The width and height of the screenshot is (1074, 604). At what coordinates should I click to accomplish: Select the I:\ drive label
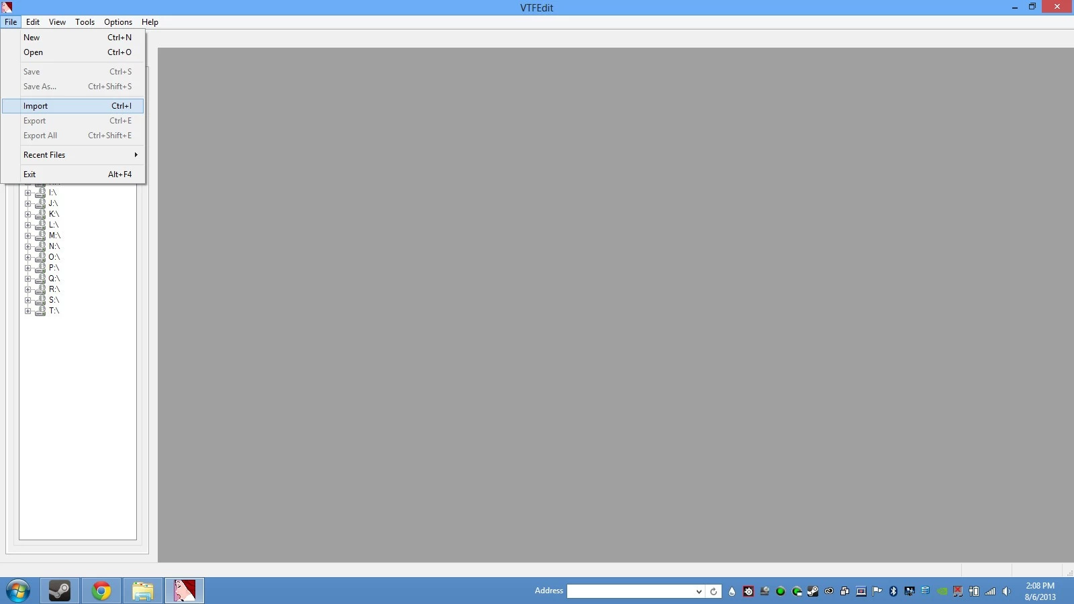pyautogui.click(x=52, y=193)
